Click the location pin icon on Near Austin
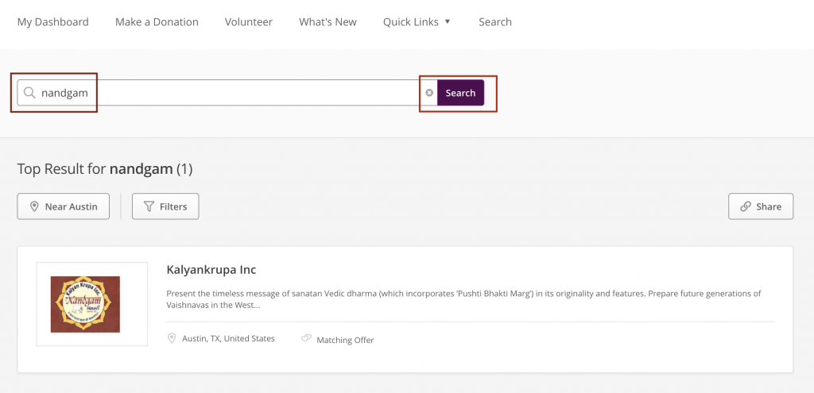Screen dimensions: 814x393 (34, 206)
